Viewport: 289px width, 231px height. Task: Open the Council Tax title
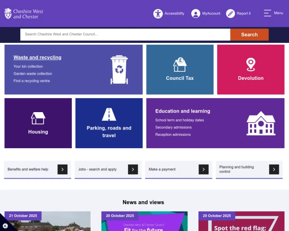tap(180, 78)
